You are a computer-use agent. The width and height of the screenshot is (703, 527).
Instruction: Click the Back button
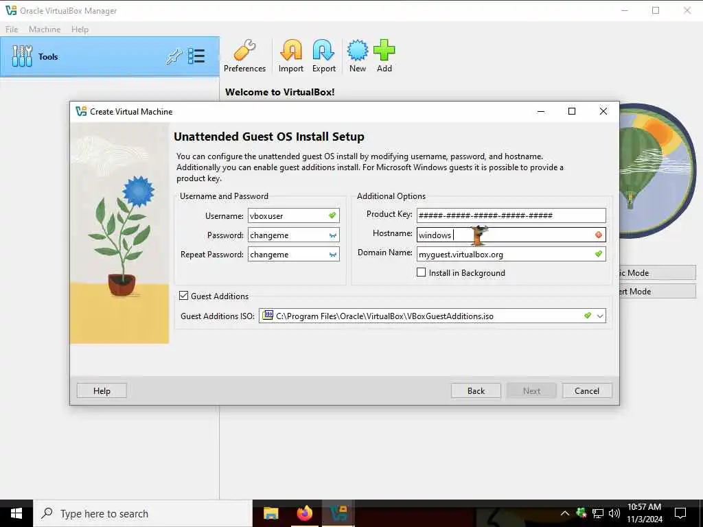coord(476,390)
